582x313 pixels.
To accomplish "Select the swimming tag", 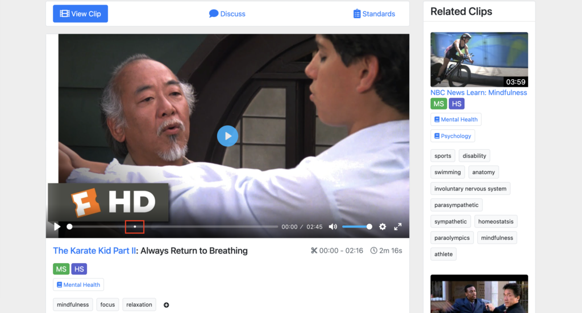I will (448, 172).
